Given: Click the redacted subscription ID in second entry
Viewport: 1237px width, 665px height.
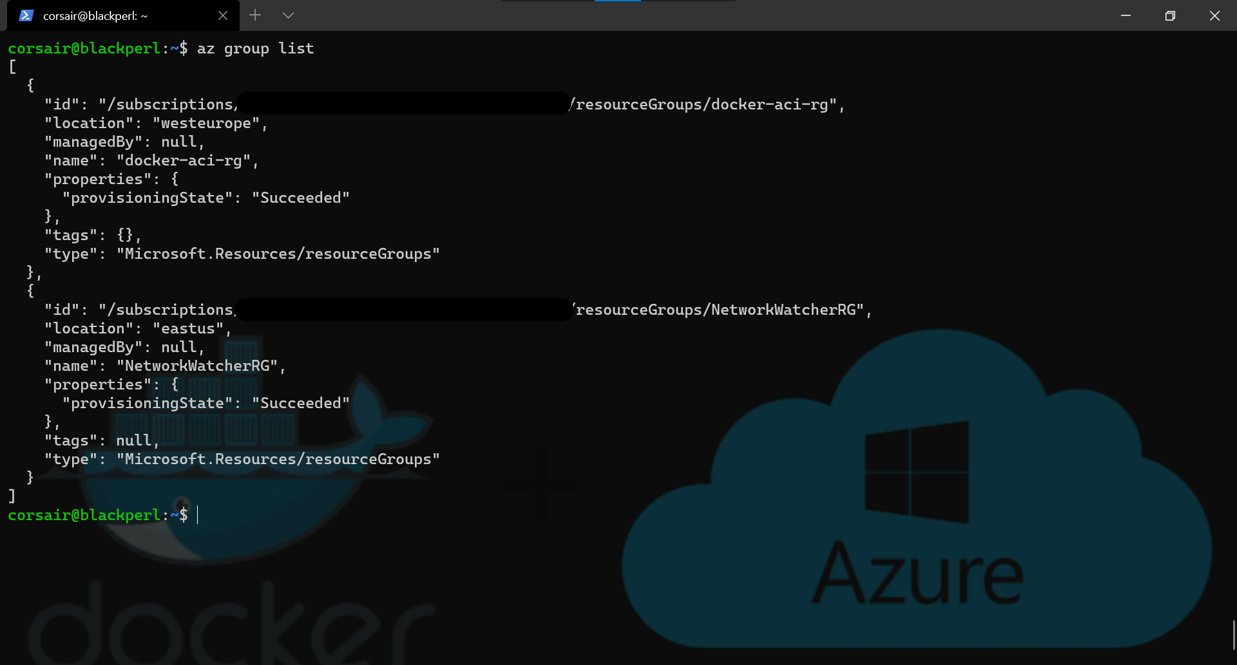Looking at the screenshot, I should click(x=404, y=310).
